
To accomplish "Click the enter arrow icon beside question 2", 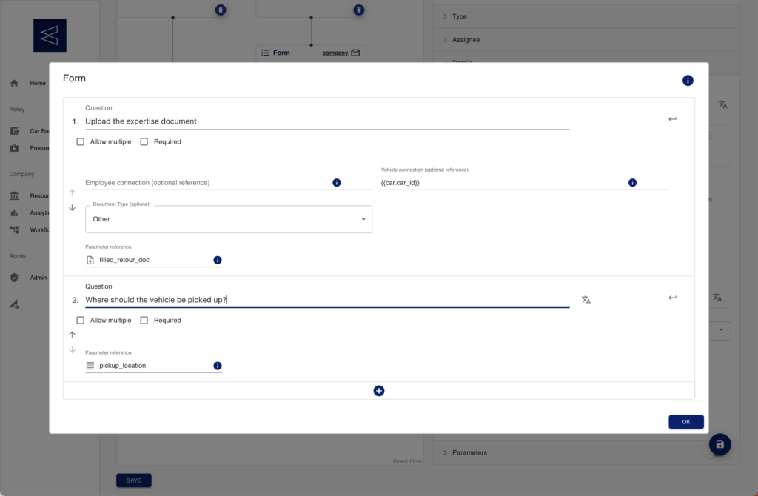I will [x=672, y=298].
